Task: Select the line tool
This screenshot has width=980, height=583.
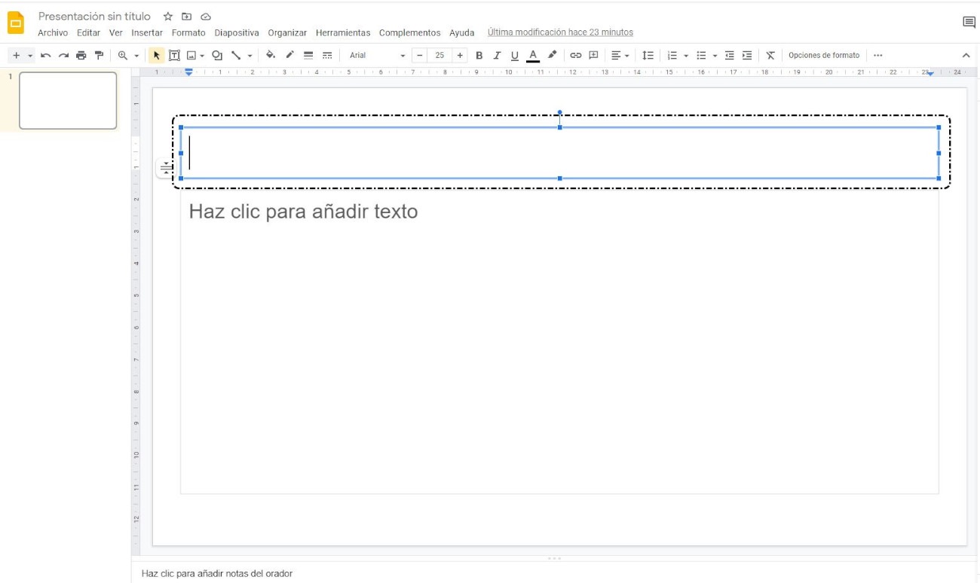Action: tap(236, 56)
